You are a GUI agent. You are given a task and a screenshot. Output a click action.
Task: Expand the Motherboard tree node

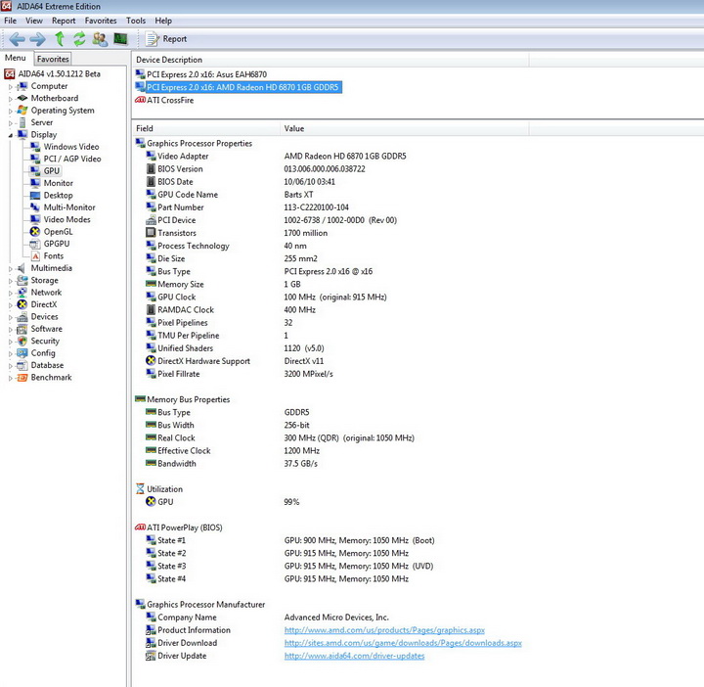(10, 99)
